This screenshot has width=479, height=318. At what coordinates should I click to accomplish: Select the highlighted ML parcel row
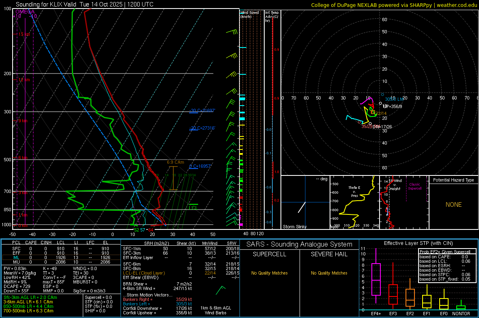(x=60, y=257)
